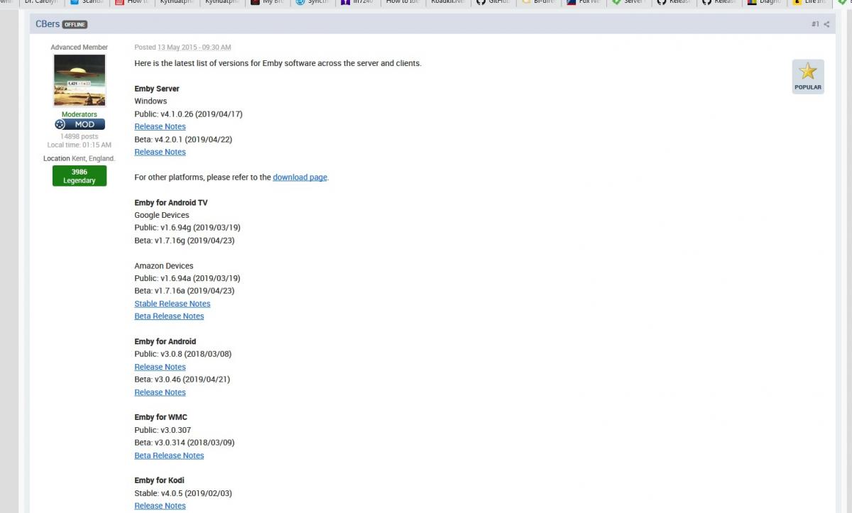The height and width of the screenshot is (513, 852).
Task: Click the Emby for Android TV heading
Action: [171, 203]
